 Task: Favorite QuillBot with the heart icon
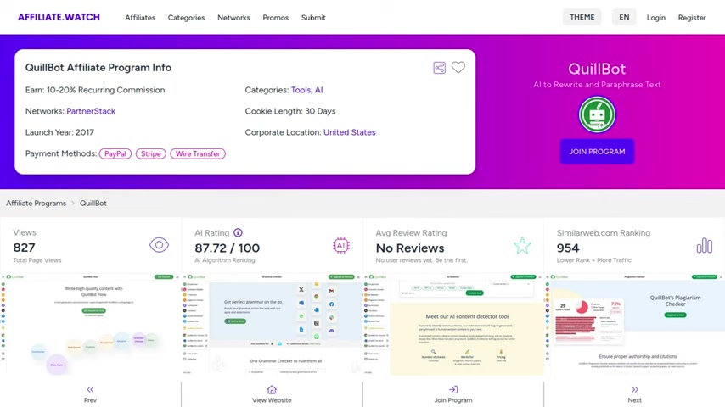pyautogui.click(x=458, y=68)
